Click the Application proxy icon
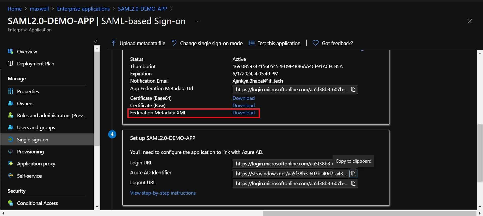This screenshot has height=216, width=483. pyautogui.click(x=10, y=163)
